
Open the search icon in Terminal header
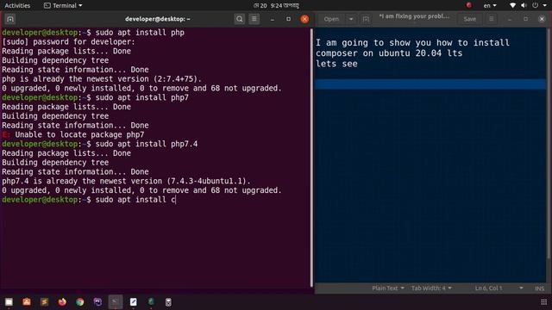(x=240, y=19)
